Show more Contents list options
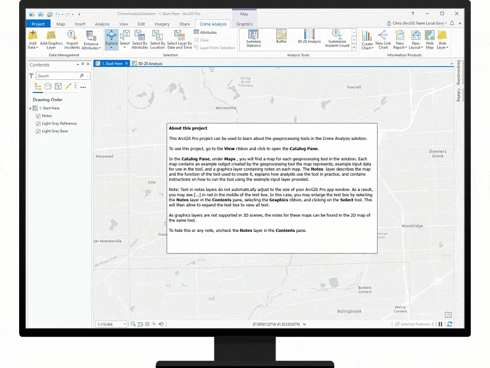The height and width of the screenshot is (368, 490). tap(83, 88)
